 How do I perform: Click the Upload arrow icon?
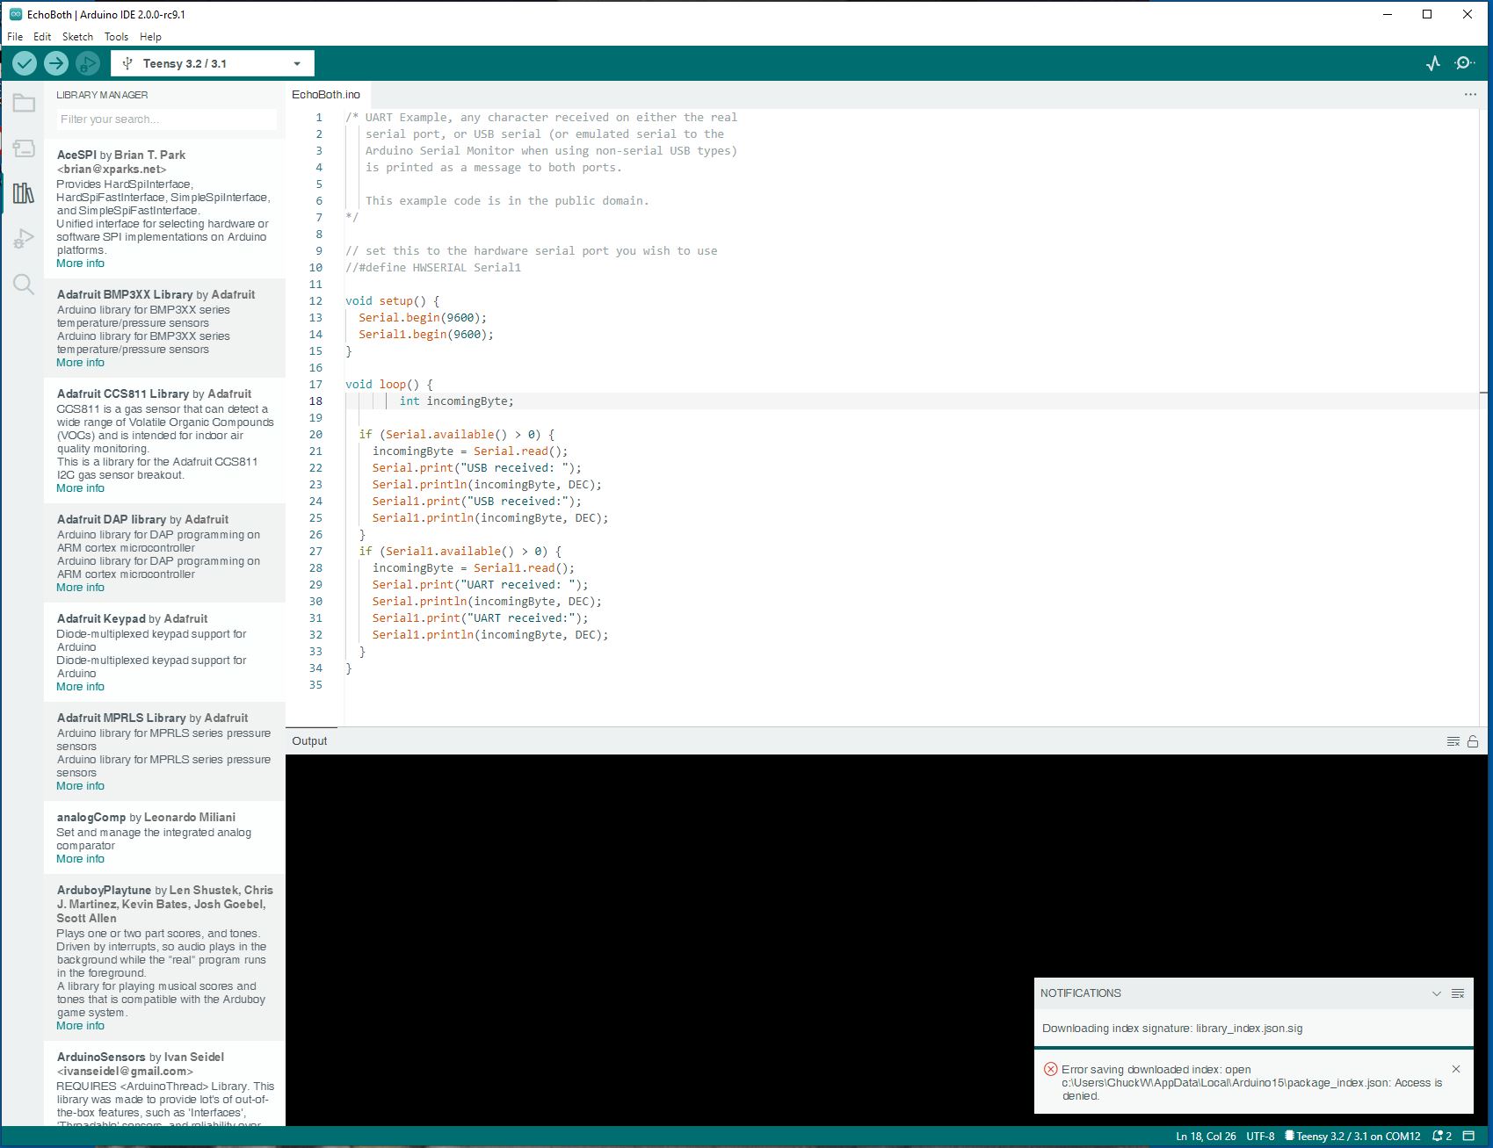pyautogui.click(x=55, y=62)
